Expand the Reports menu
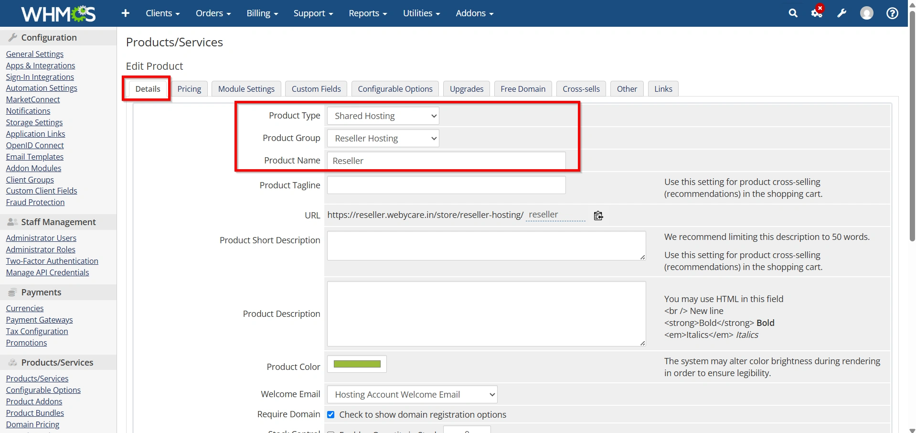 coord(368,13)
